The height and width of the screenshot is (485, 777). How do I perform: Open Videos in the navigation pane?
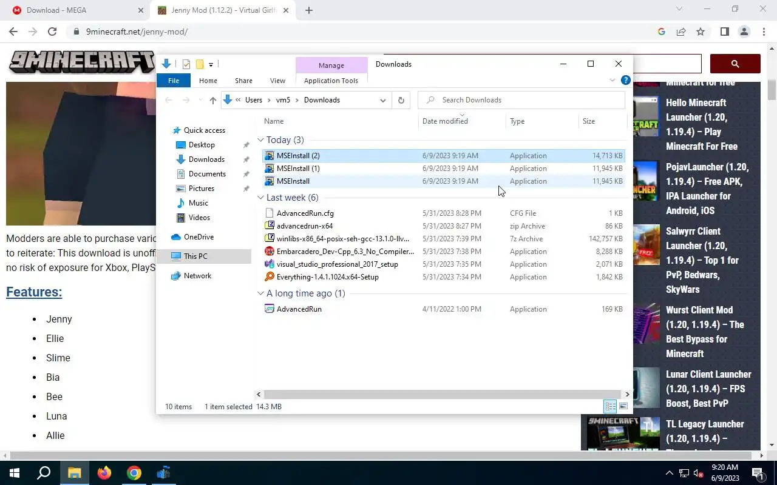(x=199, y=218)
